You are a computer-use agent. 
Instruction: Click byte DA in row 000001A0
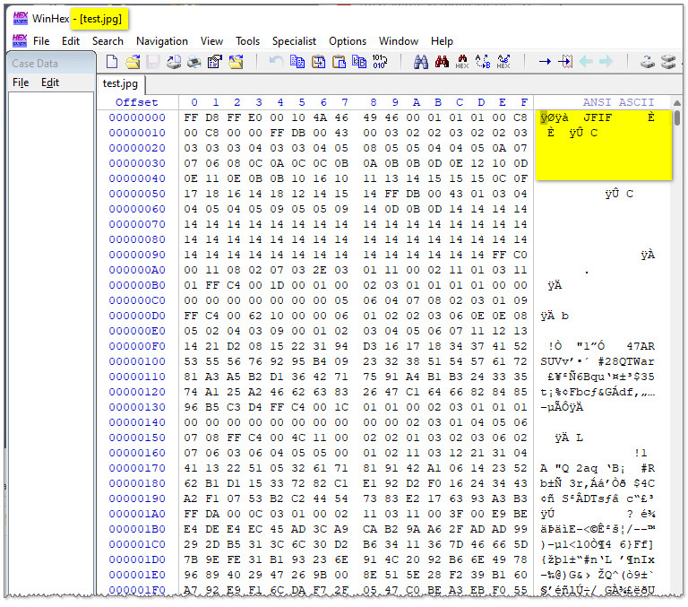[212, 514]
